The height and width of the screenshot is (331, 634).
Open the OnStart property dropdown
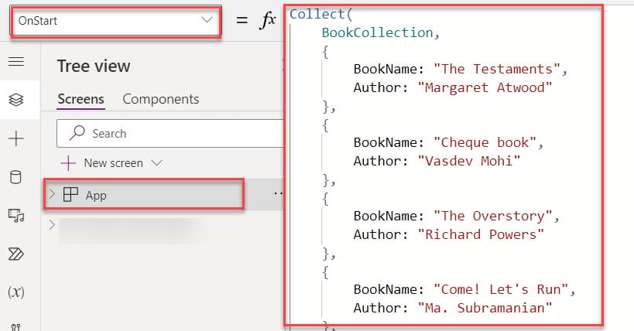tap(116, 21)
